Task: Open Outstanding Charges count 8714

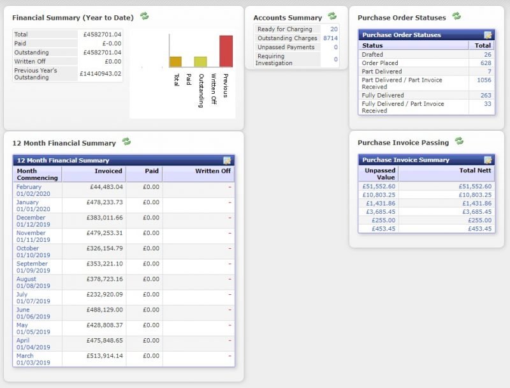Action: click(x=330, y=38)
